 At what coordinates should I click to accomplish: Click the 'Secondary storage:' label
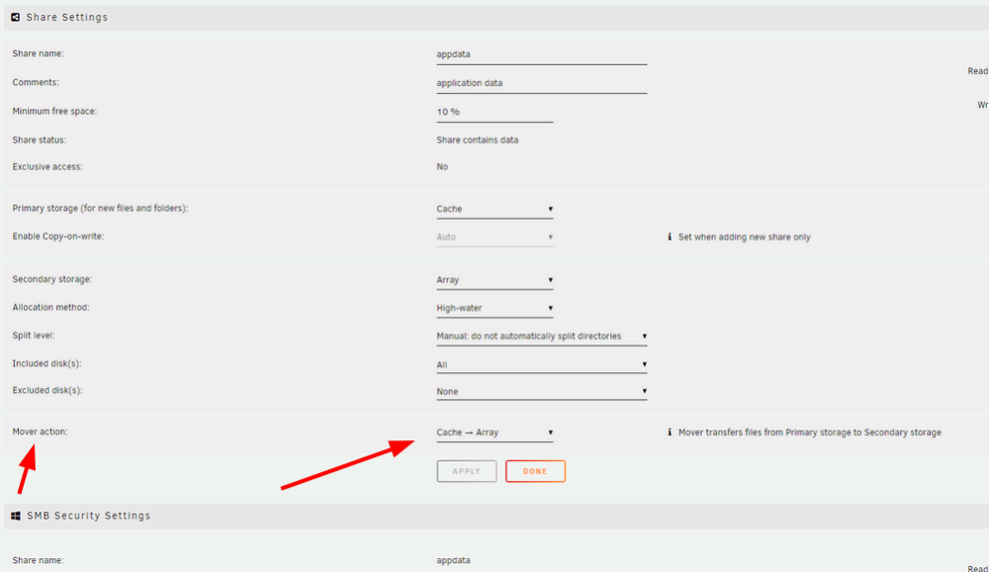[x=51, y=279]
